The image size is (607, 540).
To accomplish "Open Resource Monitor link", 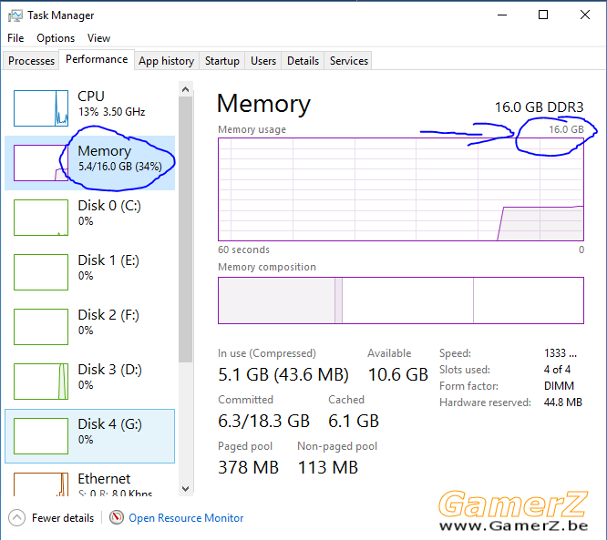I will [186, 518].
